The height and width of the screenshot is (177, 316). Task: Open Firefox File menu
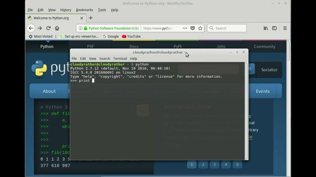click(30, 10)
